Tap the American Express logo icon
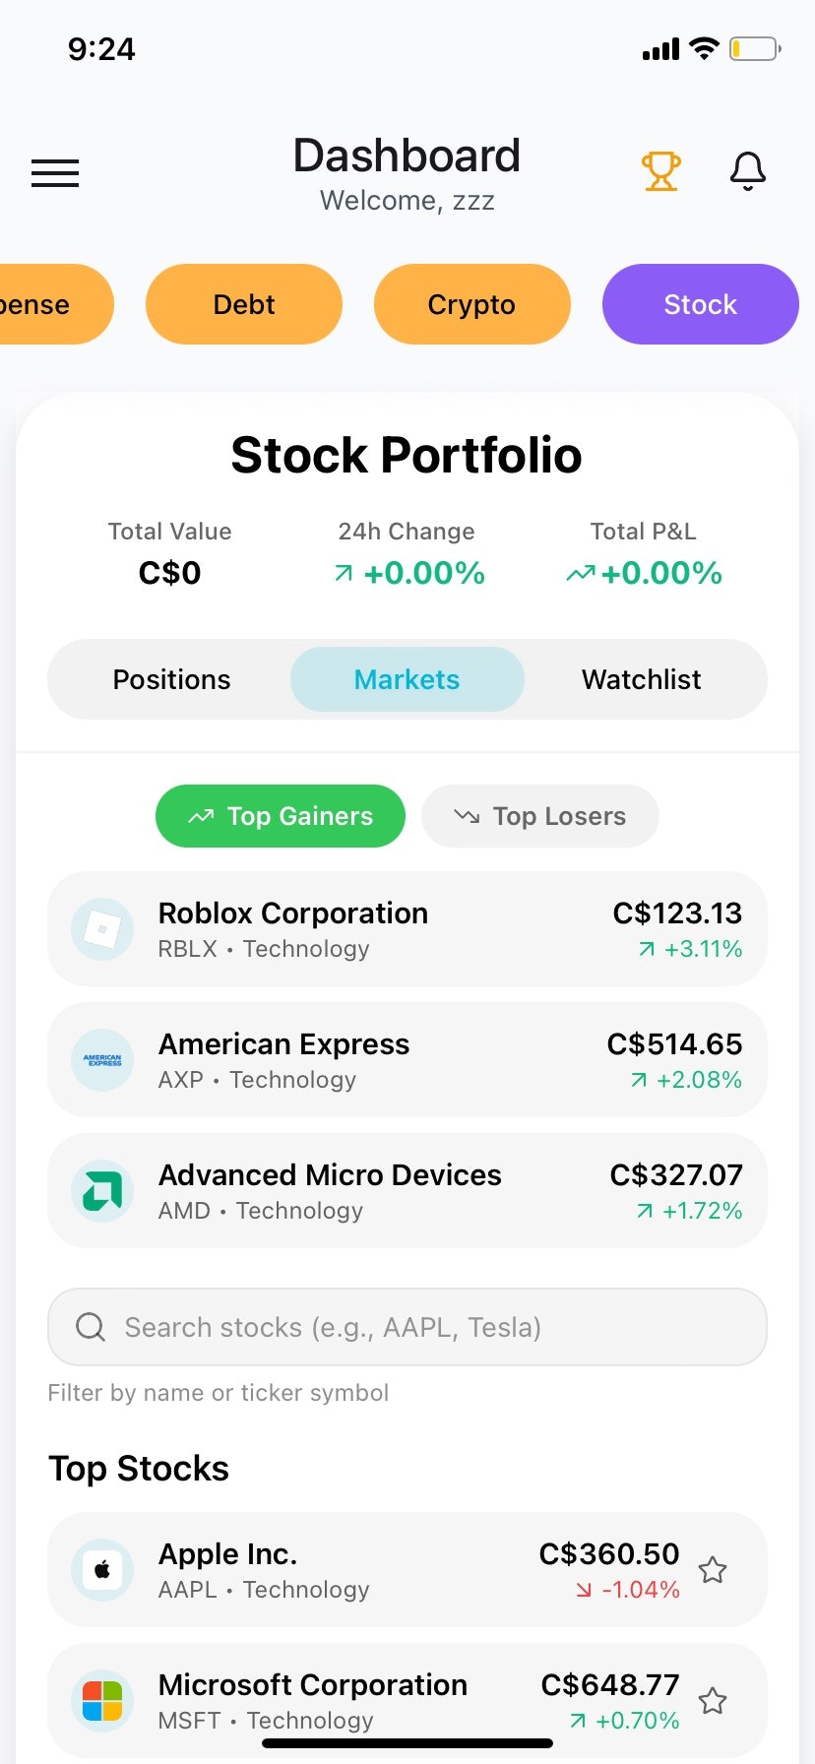815x1764 pixels. (102, 1060)
